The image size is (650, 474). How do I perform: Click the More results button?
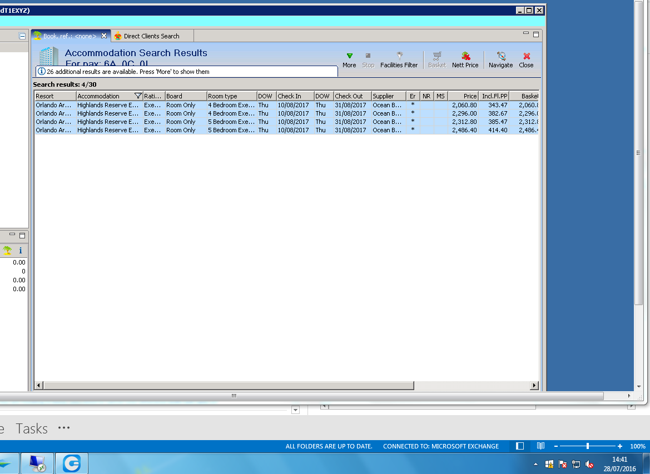tap(349, 60)
